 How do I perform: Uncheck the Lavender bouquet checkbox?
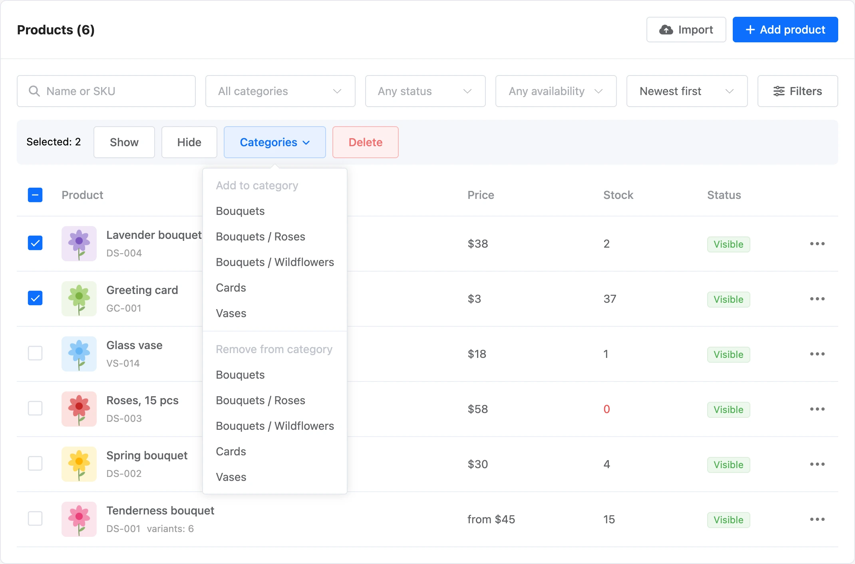(x=35, y=243)
